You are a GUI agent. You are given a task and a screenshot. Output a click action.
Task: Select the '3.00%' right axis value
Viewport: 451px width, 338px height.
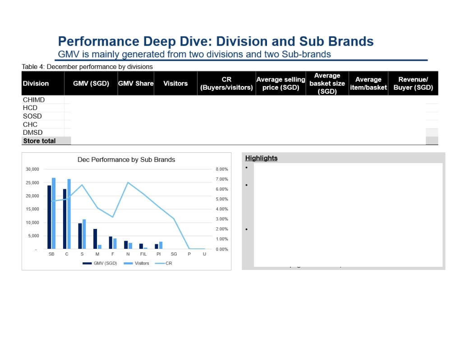coord(222,219)
